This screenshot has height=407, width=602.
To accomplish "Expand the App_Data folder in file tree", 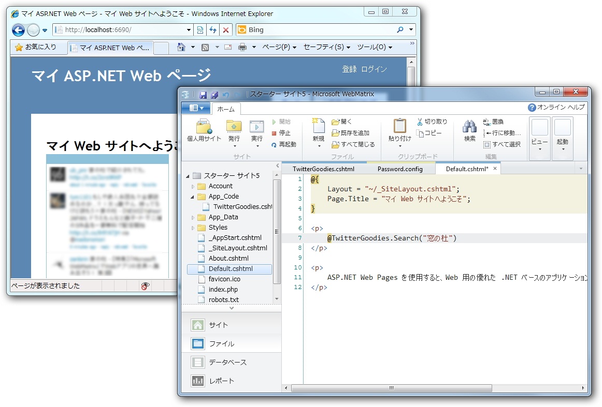I will pyautogui.click(x=192, y=217).
